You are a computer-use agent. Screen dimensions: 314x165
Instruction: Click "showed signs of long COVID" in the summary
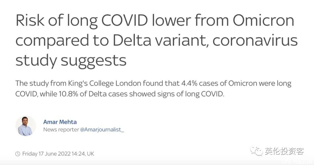point(177,94)
